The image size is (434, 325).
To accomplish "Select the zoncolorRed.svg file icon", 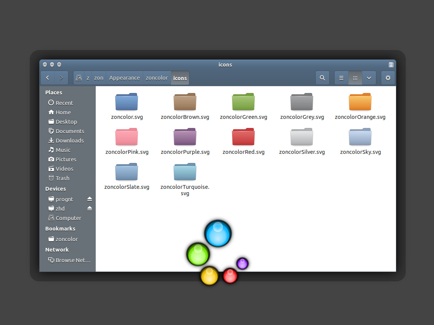I will pyautogui.click(x=243, y=137).
